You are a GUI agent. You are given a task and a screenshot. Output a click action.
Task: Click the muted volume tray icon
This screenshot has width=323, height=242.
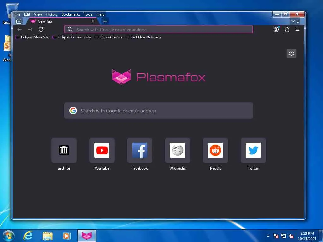coord(291,236)
